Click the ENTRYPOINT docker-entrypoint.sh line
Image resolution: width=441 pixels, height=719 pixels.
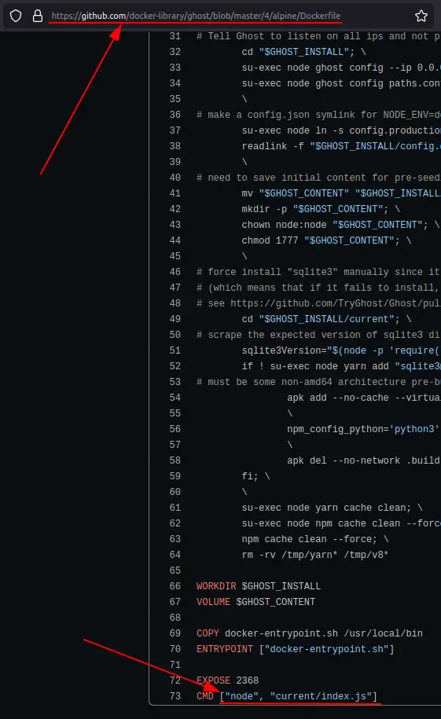295,649
